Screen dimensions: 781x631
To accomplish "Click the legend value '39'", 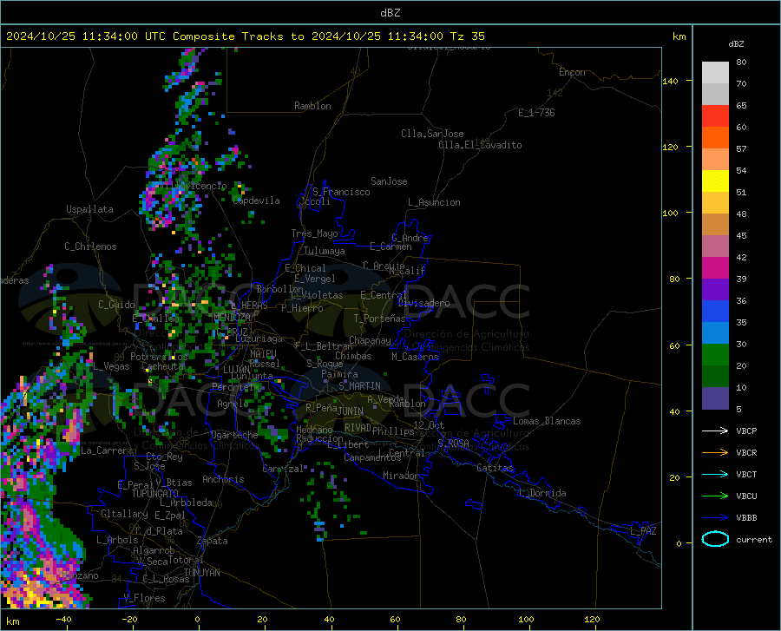I will [x=741, y=279].
